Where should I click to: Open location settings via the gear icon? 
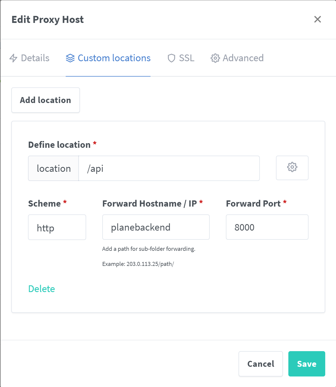point(292,168)
